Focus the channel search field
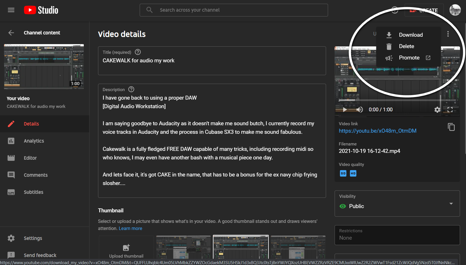Viewport: 466px width, 265px height. click(234, 10)
